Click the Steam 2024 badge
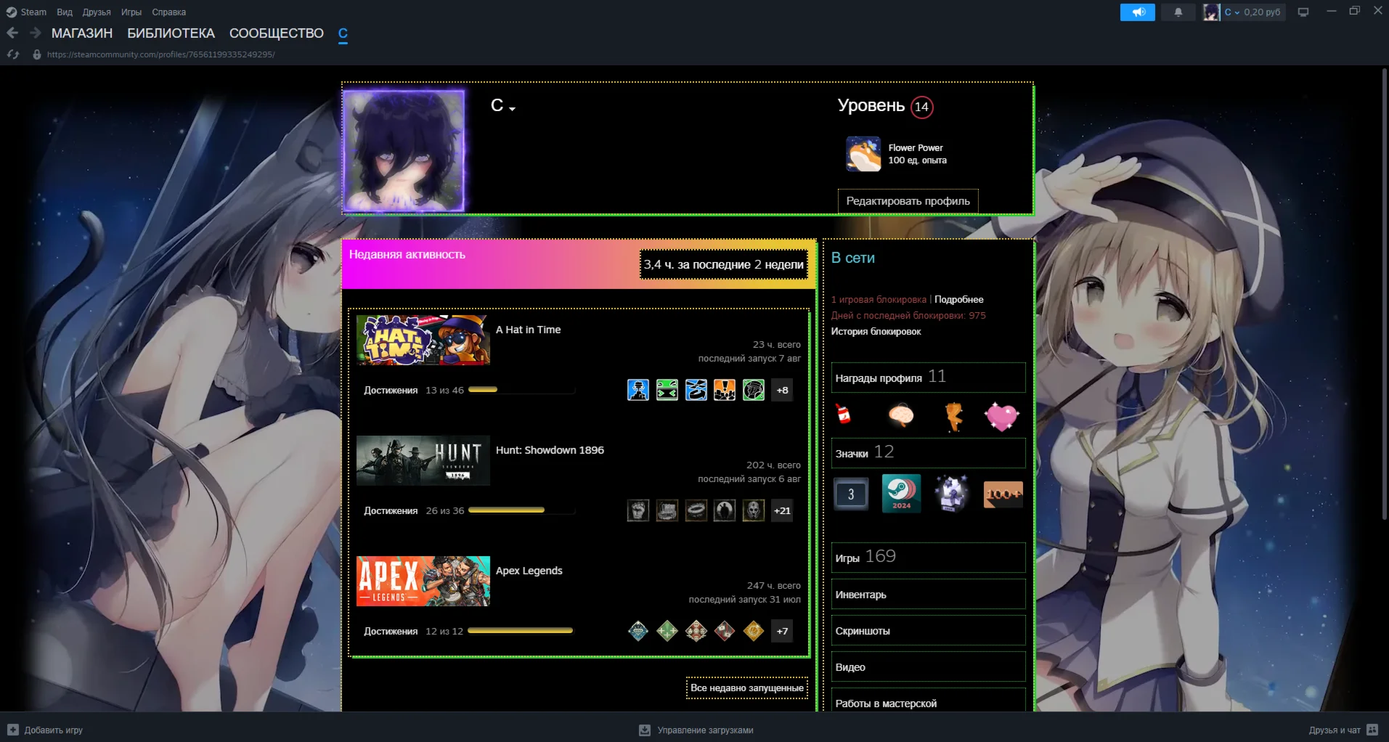This screenshot has width=1389, height=742. pyautogui.click(x=902, y=494)
